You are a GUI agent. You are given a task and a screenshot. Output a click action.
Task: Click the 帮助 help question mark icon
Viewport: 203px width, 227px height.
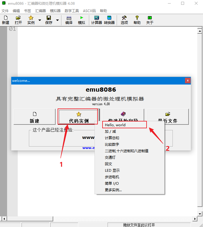[x=137, y=20]
